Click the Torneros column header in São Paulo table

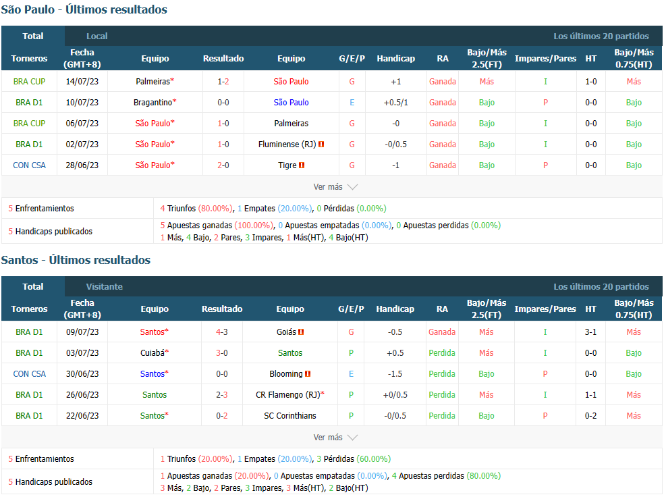29,58
